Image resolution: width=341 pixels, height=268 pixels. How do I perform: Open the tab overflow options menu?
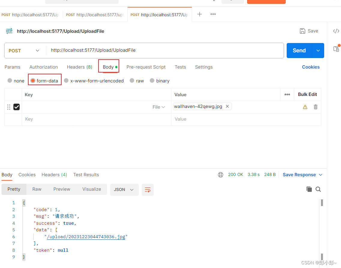click(x=213, y=14)
